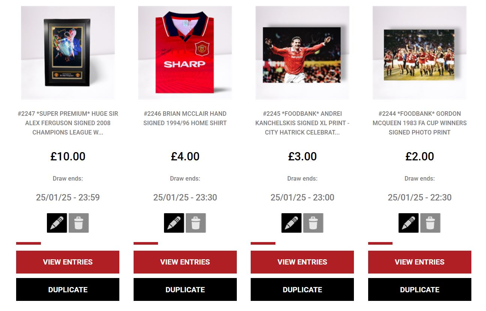The height and width of the screenshot is (311, 486).
Task: Duplicate the #2245 Kanchelskis listing
Action: point(302,289)
